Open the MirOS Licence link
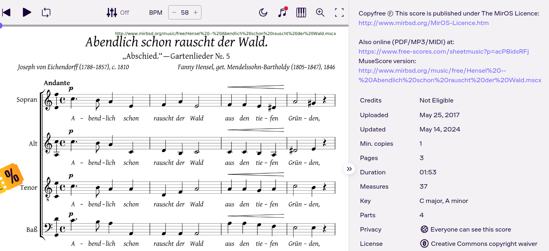549x251 pixels. (423, 23)
